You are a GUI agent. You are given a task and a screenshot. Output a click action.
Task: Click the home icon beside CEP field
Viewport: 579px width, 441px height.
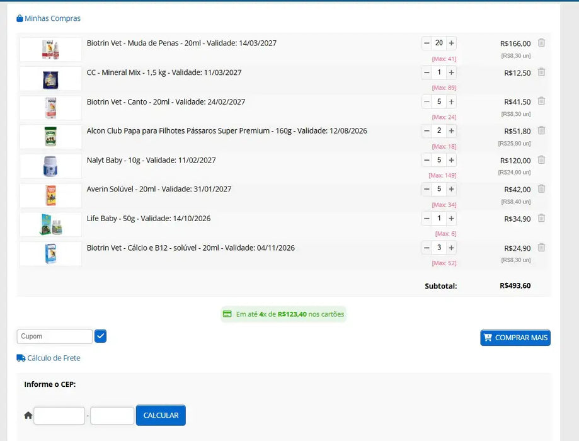28,415
